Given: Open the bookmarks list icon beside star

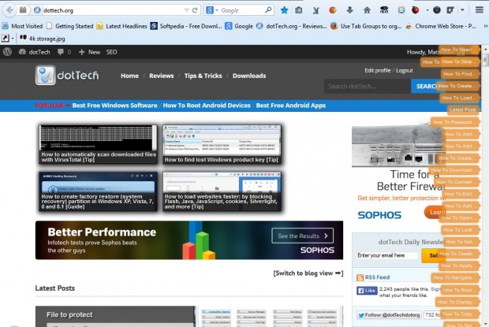Looking at the screenshot, I should [x=299, y=10].
